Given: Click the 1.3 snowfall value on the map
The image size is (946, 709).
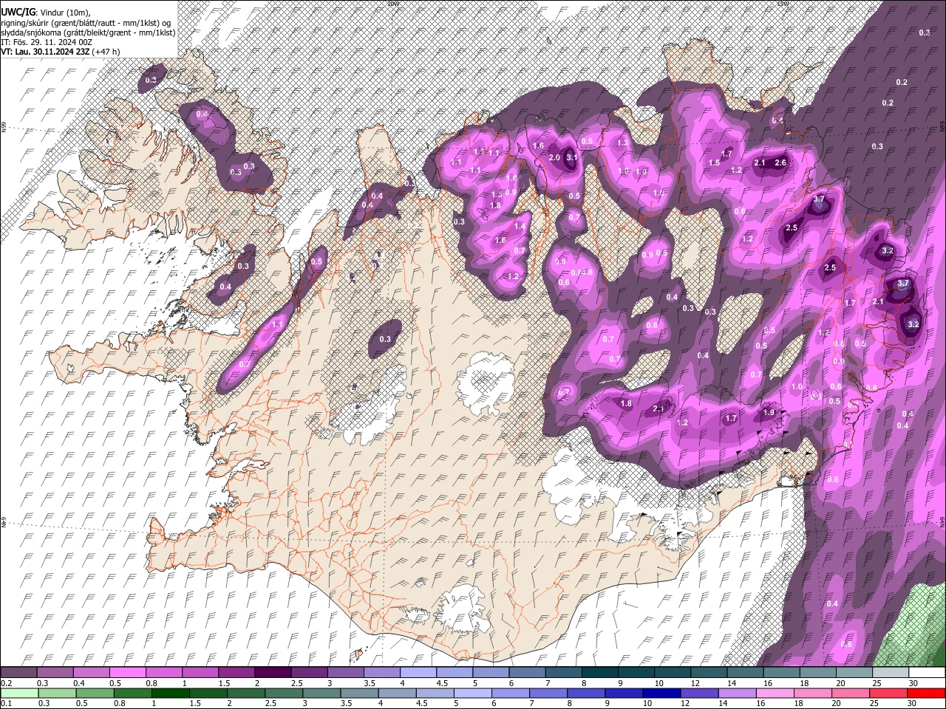Looking at the screenshot, I should (x=622, y=143).
